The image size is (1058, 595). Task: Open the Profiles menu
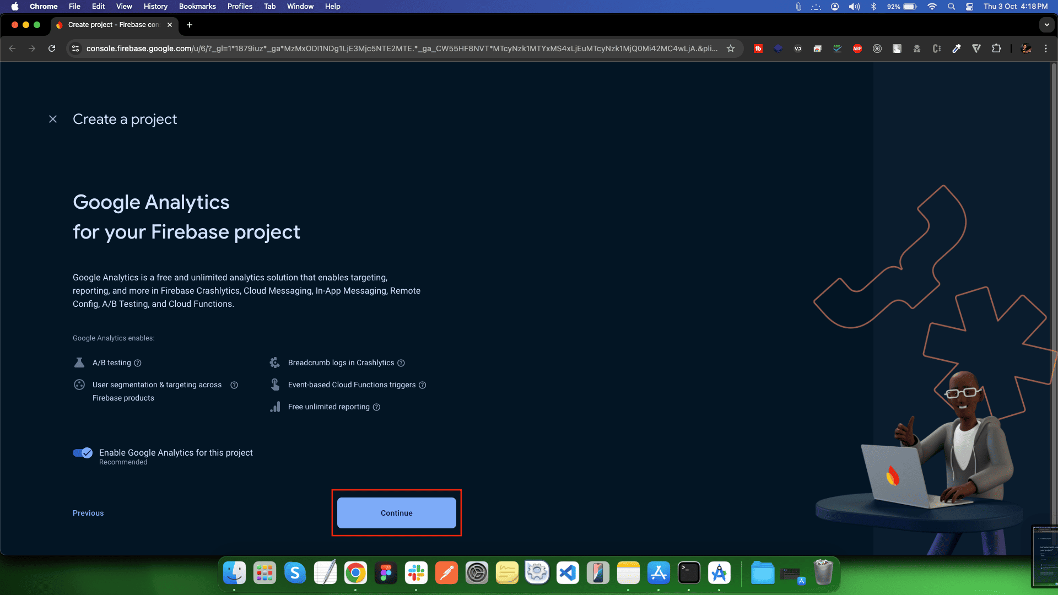click(x=240, y=7)
